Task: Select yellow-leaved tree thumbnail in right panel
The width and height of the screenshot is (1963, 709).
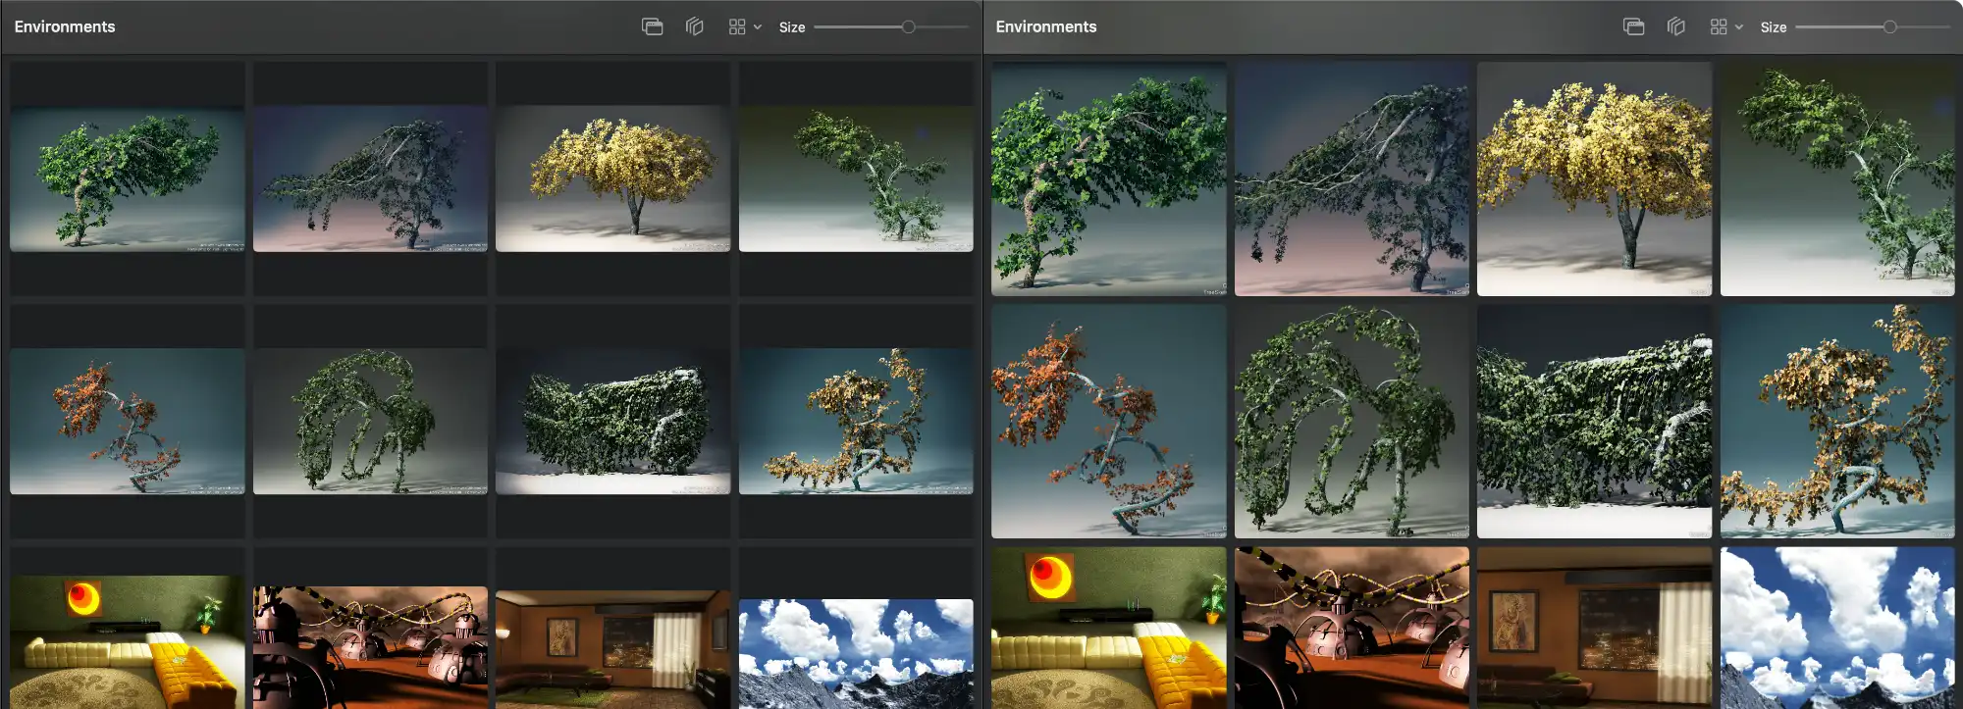Action: point(1595,178)
